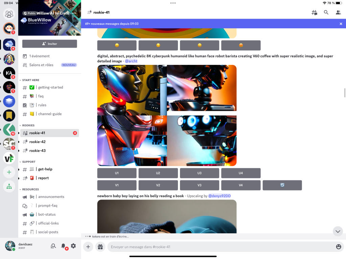The width and height of the screenshot is (346, 259).
Task: Open the Direct Messages icon at top
Action: [9, 14]
